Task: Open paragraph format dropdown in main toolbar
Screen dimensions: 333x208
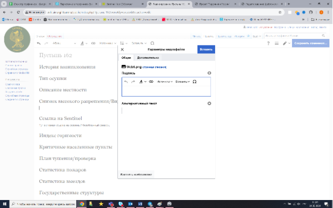Action: coord(64,43)
